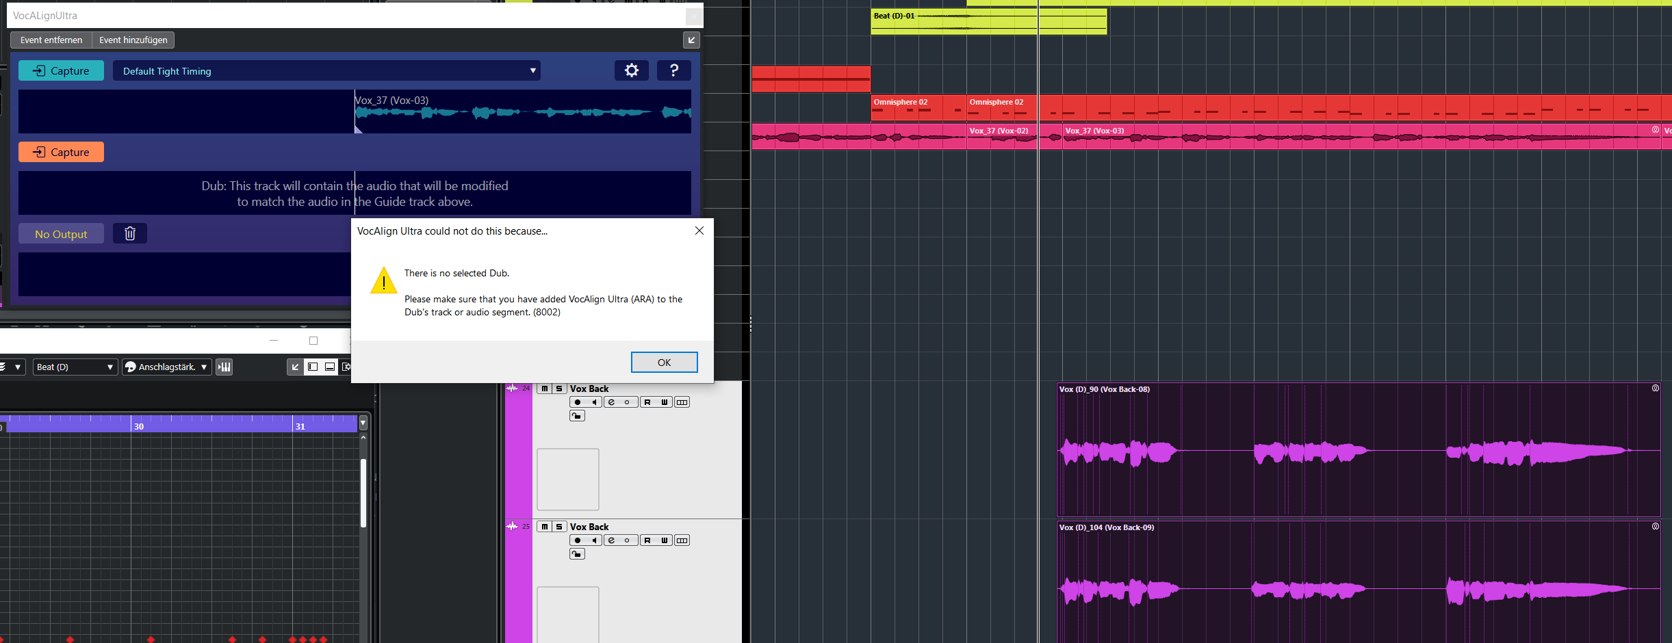
Task: Click the VocAlign question mark help icon
Action: (673, 70)
